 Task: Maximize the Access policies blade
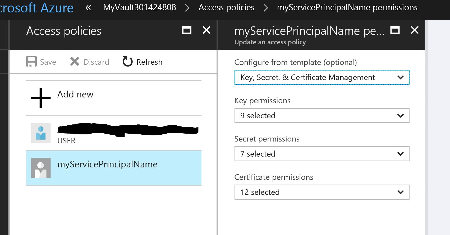click(187, 30)
